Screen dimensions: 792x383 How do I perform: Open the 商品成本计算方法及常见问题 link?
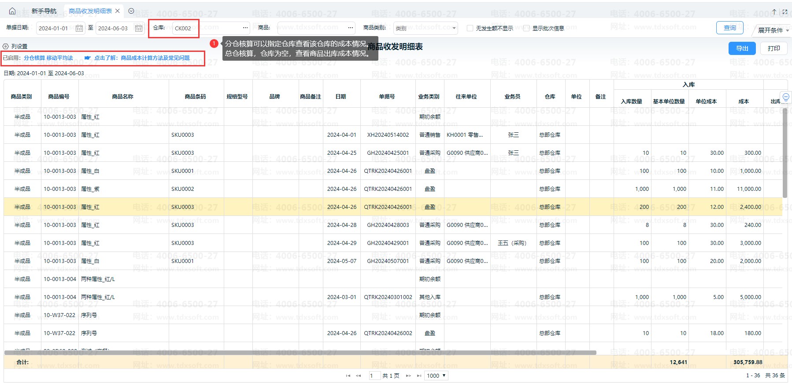pos(155,58)
